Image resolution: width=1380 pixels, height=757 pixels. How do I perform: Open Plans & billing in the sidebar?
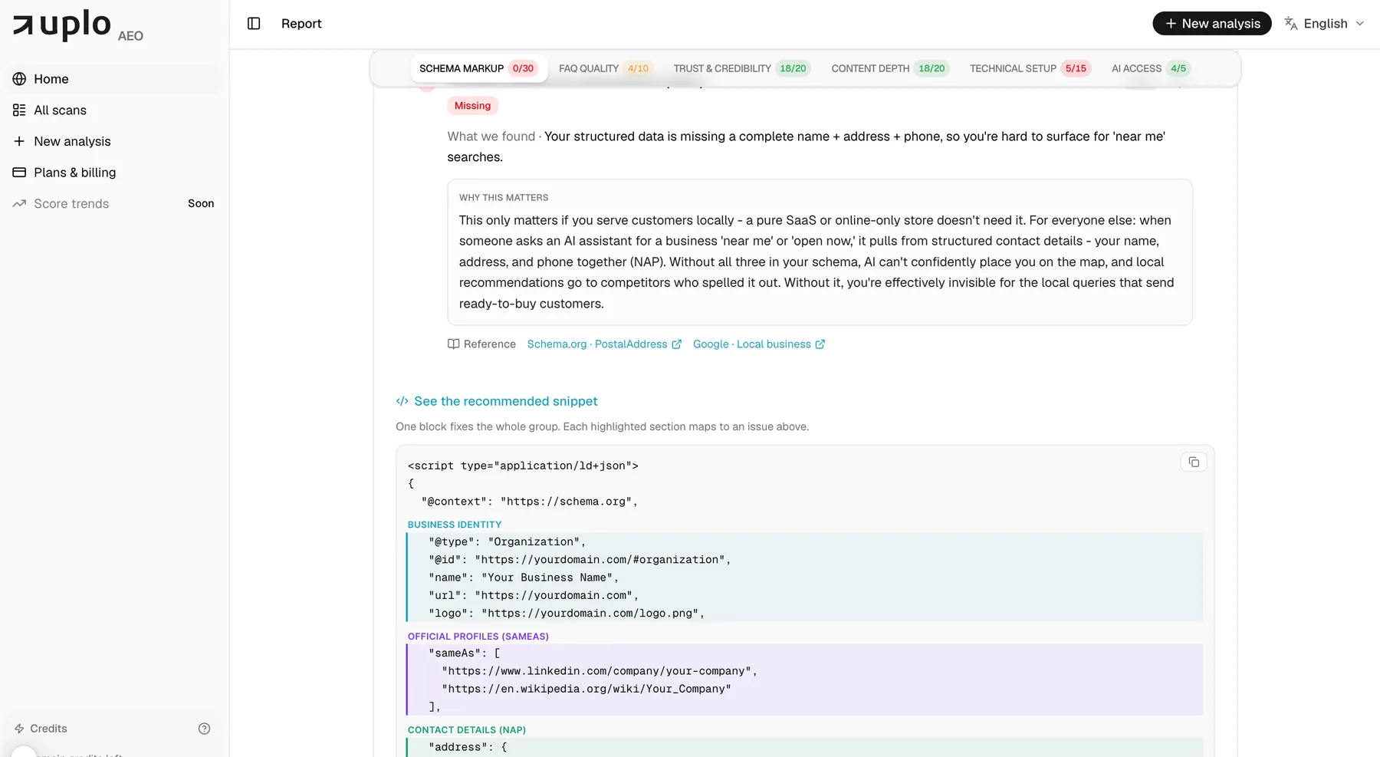115,173
